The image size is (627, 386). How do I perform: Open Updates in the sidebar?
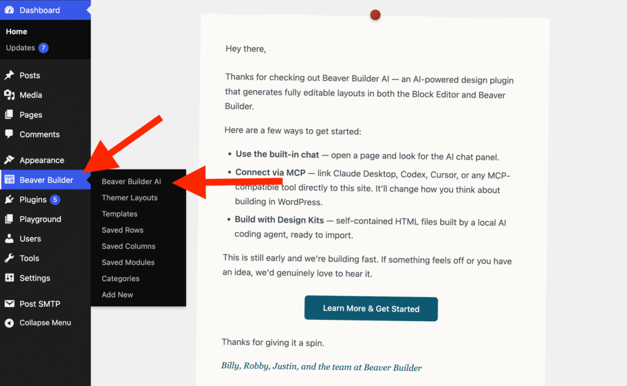tap(20, 48)
